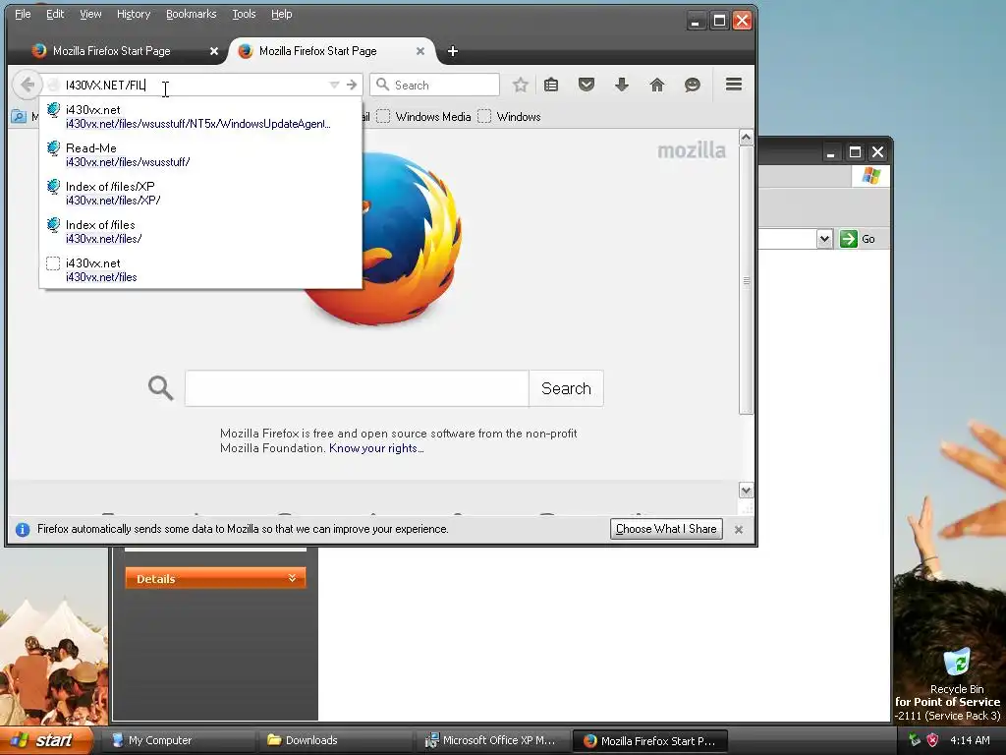Screen dimensions: 1006x755
Task: Click the magnifier icon in toolbar search box
Action: coord(382,85)
